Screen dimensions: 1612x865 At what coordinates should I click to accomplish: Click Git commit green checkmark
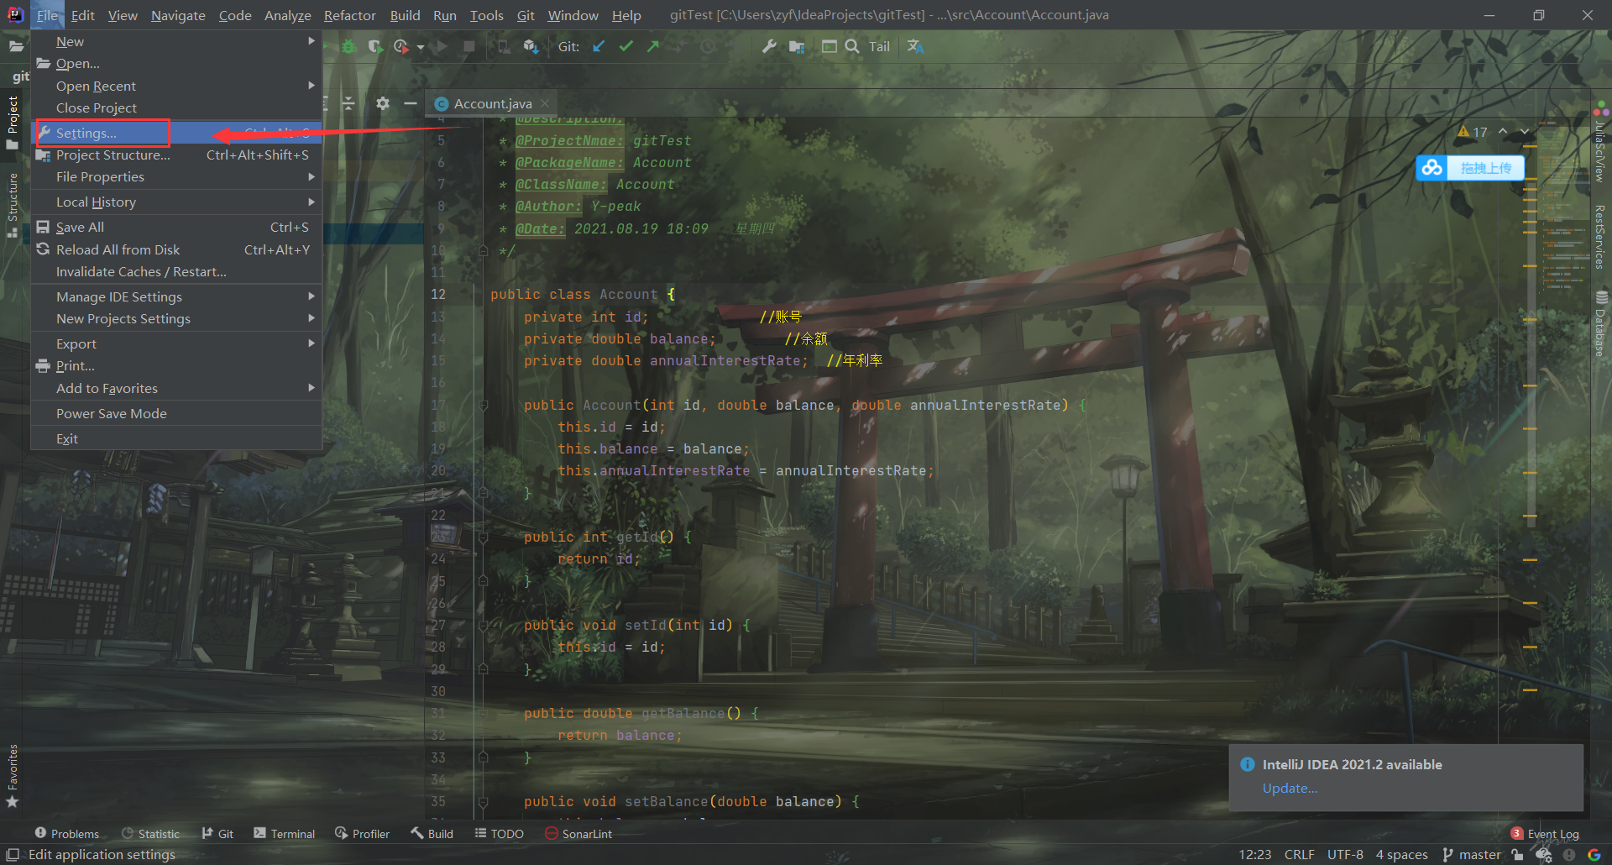[625, 47]
